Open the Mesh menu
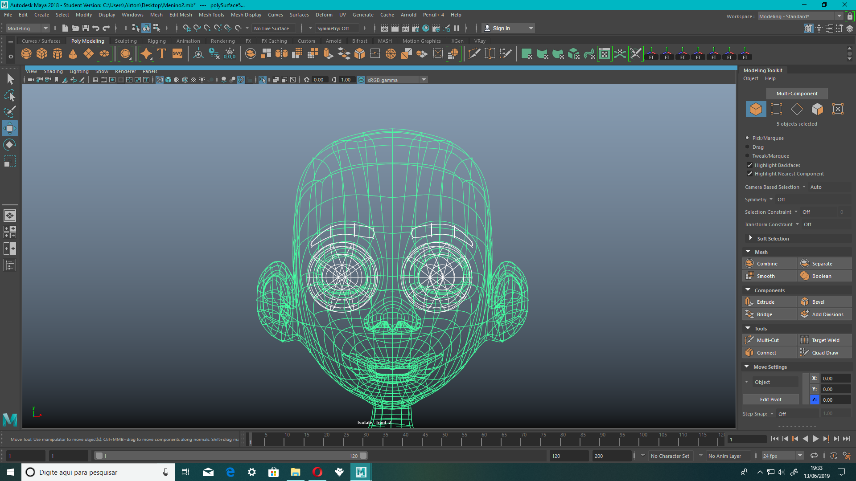The image size is (856, 481). 156,15
